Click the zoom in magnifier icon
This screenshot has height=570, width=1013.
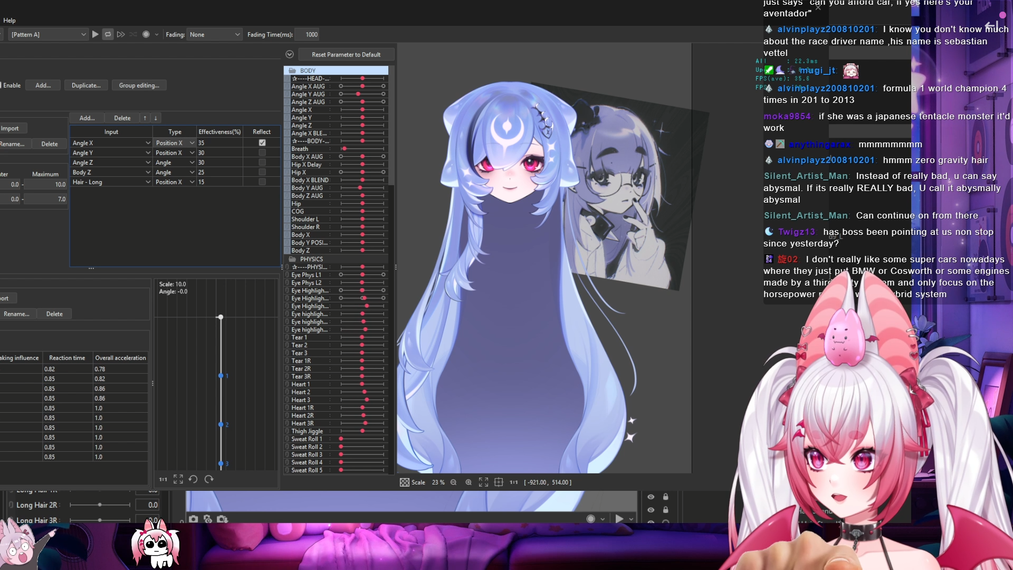(x=469, y=482)
